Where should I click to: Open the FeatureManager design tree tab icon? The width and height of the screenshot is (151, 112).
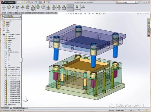tap(3, 16)
